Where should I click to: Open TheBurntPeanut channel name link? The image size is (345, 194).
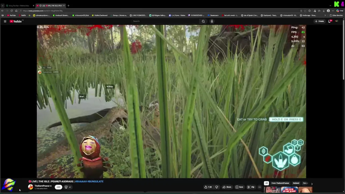tap(42, 186)
